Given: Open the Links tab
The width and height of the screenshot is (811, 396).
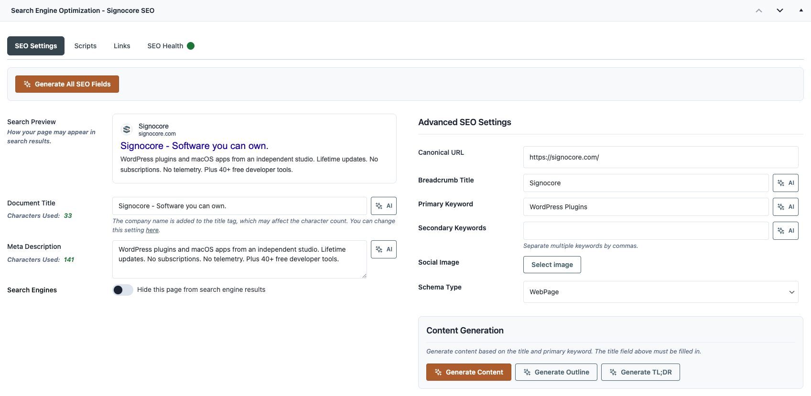Looking at the screenshot, I should pyautogui.click(x=122, y=46).
